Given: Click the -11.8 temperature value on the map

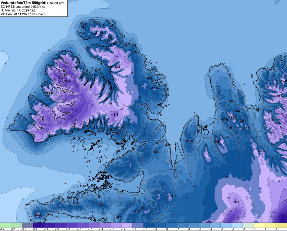Looking at the screenshot, I should point(216,141).
